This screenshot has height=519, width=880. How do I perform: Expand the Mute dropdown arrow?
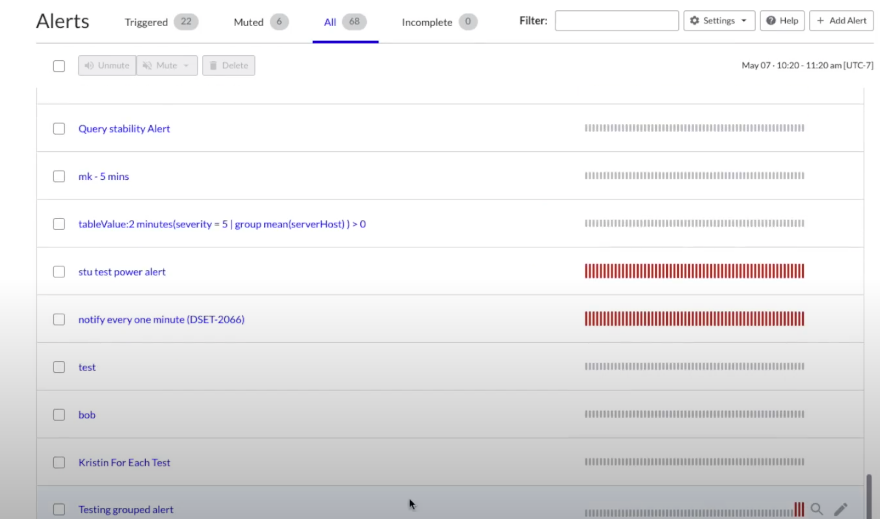(186, 65)
